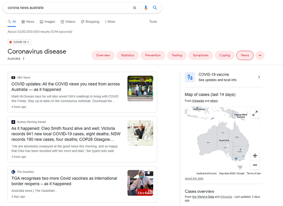Switch to the Shopping search tab
This screenshot has height=206, width=283.
point(90,22)
